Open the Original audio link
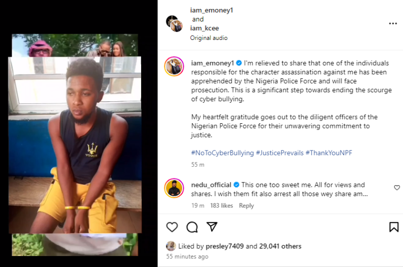This screenshot has width=403, height=267. coord(209,38)
